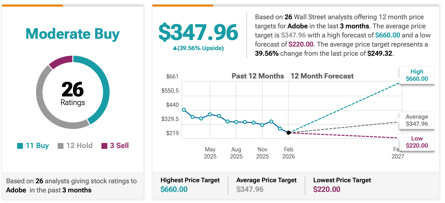The image size is (445, 203).
Task: Click the large $347.96 price target
Action: pyautogui.click(x=198, y=32)
